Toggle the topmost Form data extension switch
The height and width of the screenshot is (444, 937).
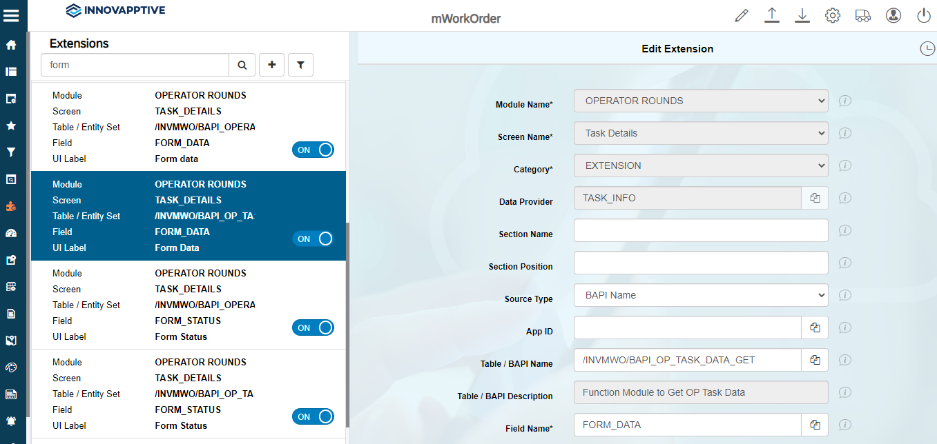point(313,150)
